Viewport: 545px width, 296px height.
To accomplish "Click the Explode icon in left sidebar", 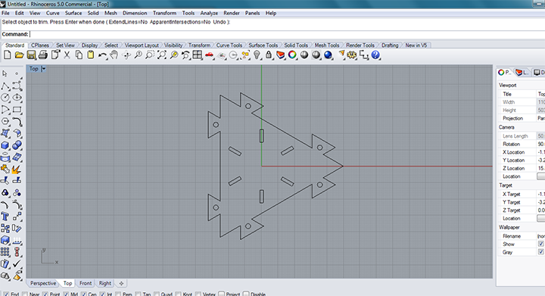I will (x=17, y=169).
